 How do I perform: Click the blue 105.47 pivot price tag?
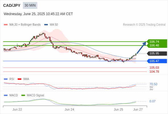(x=157, y=61)
